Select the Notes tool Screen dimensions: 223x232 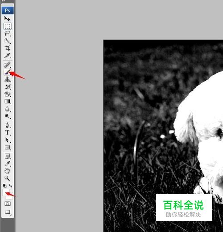pos(7,156)
